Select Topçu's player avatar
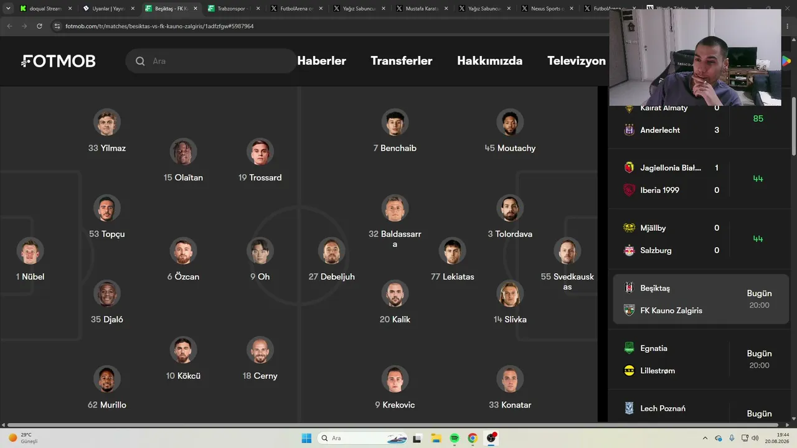 107,208
